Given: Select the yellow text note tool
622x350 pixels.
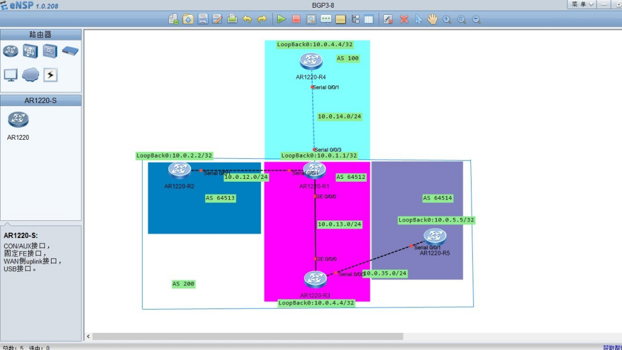Looking at the screenshot, I should 341,19.
